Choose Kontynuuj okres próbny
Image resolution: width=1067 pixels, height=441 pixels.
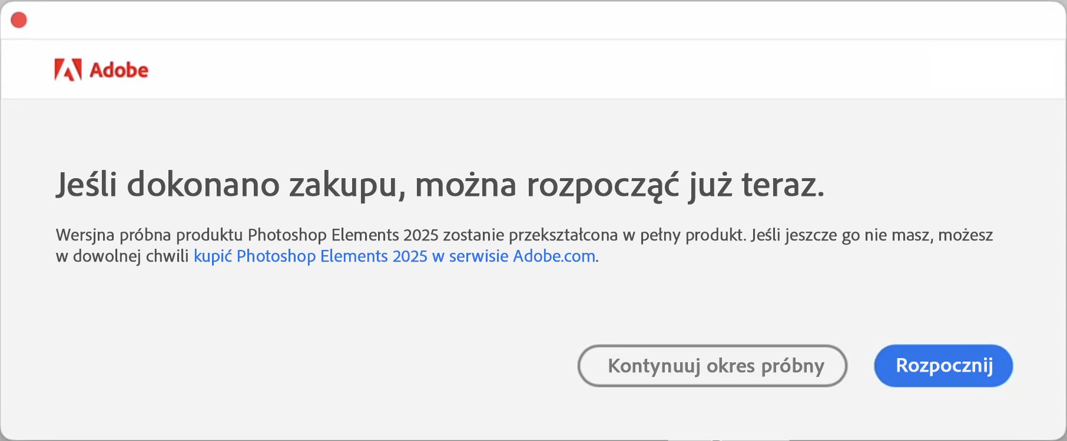(713, 366)
